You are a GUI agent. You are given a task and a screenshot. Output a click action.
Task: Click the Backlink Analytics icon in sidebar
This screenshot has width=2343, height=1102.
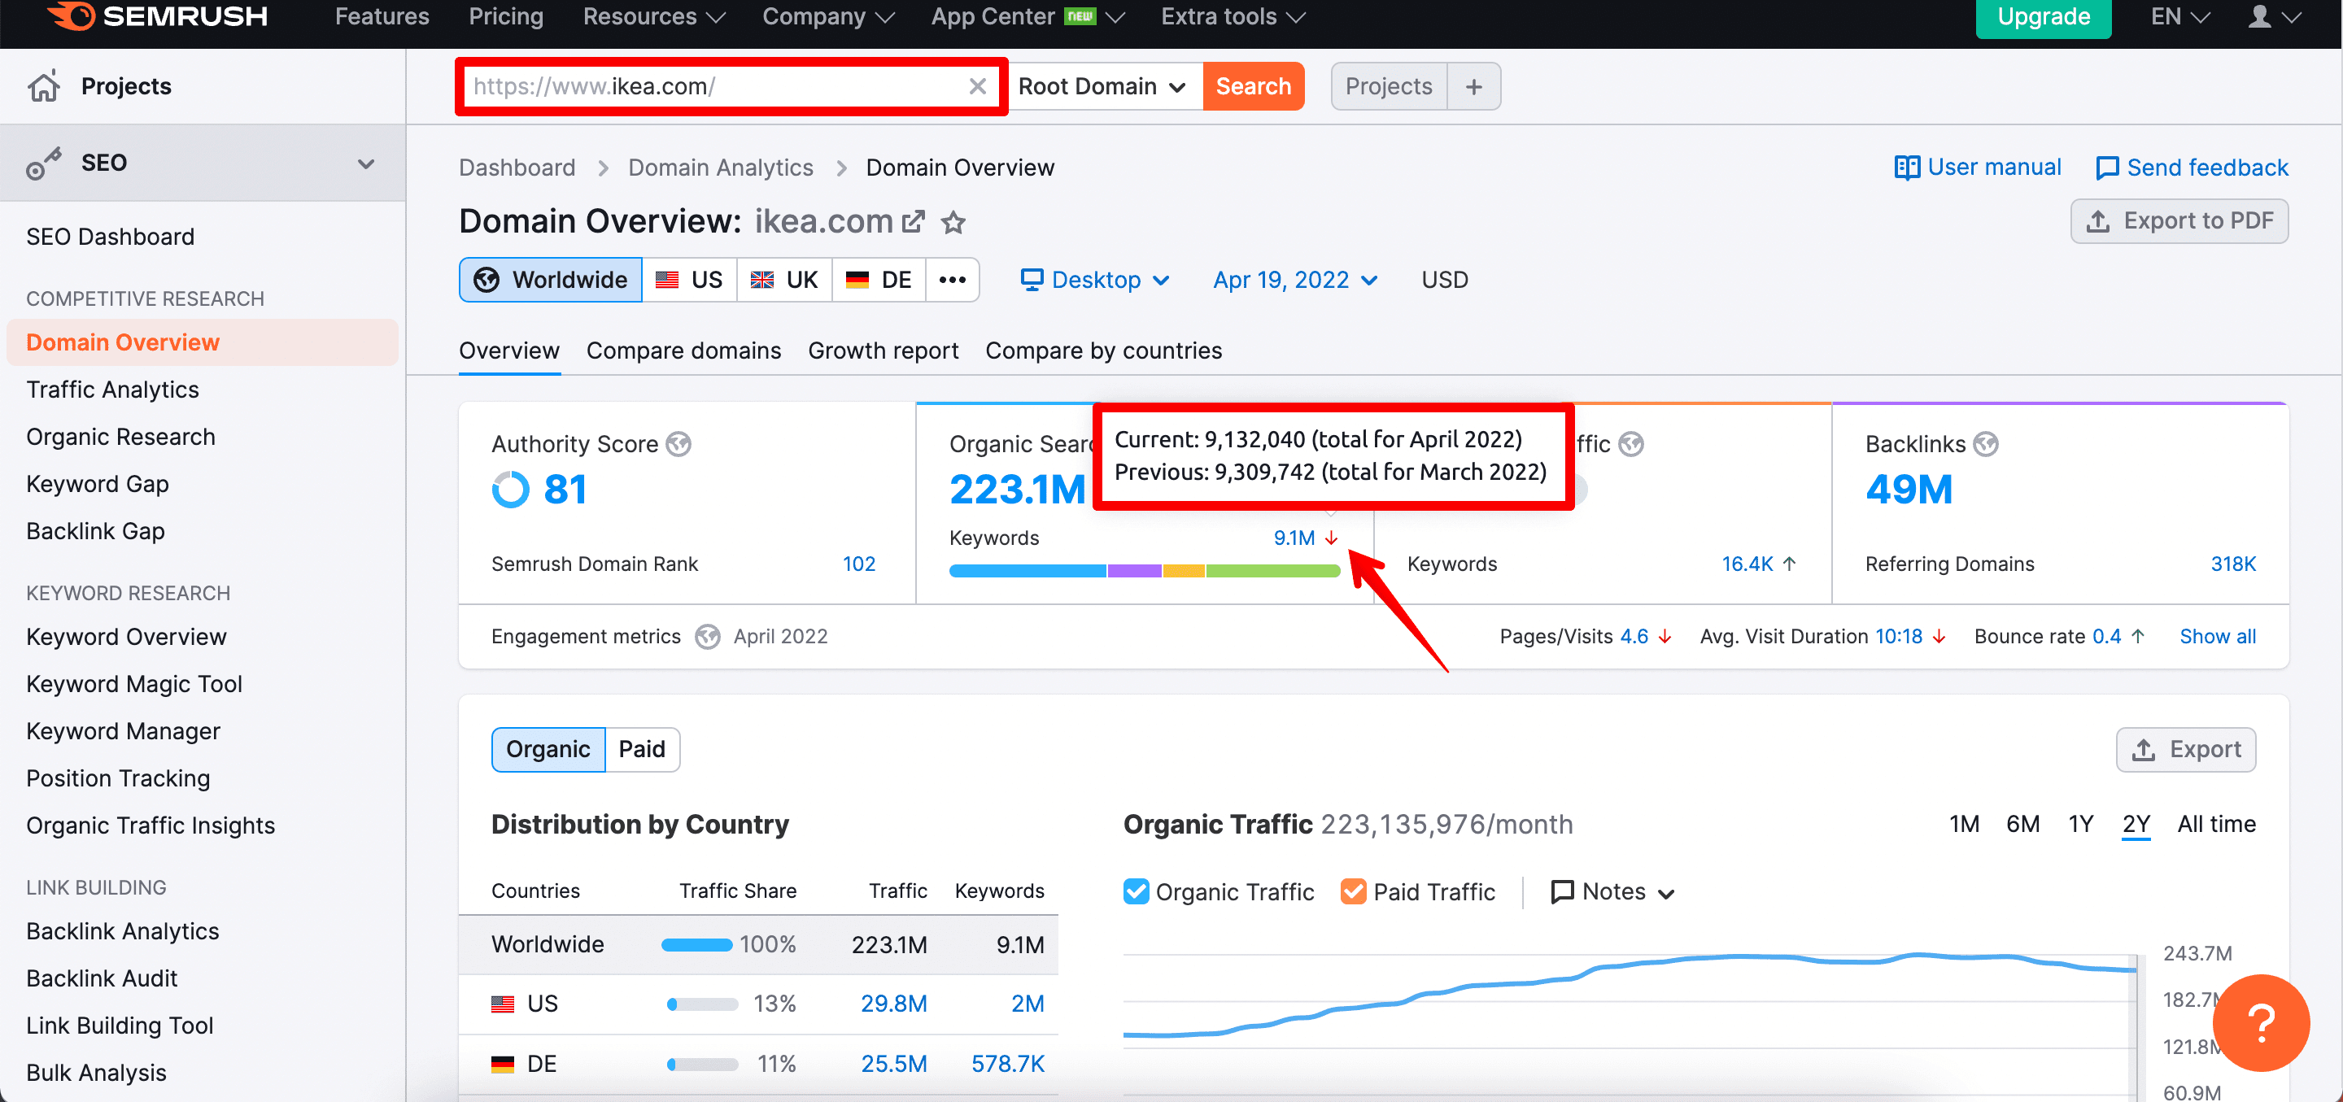pyautogui.click(x=123, y=930)
